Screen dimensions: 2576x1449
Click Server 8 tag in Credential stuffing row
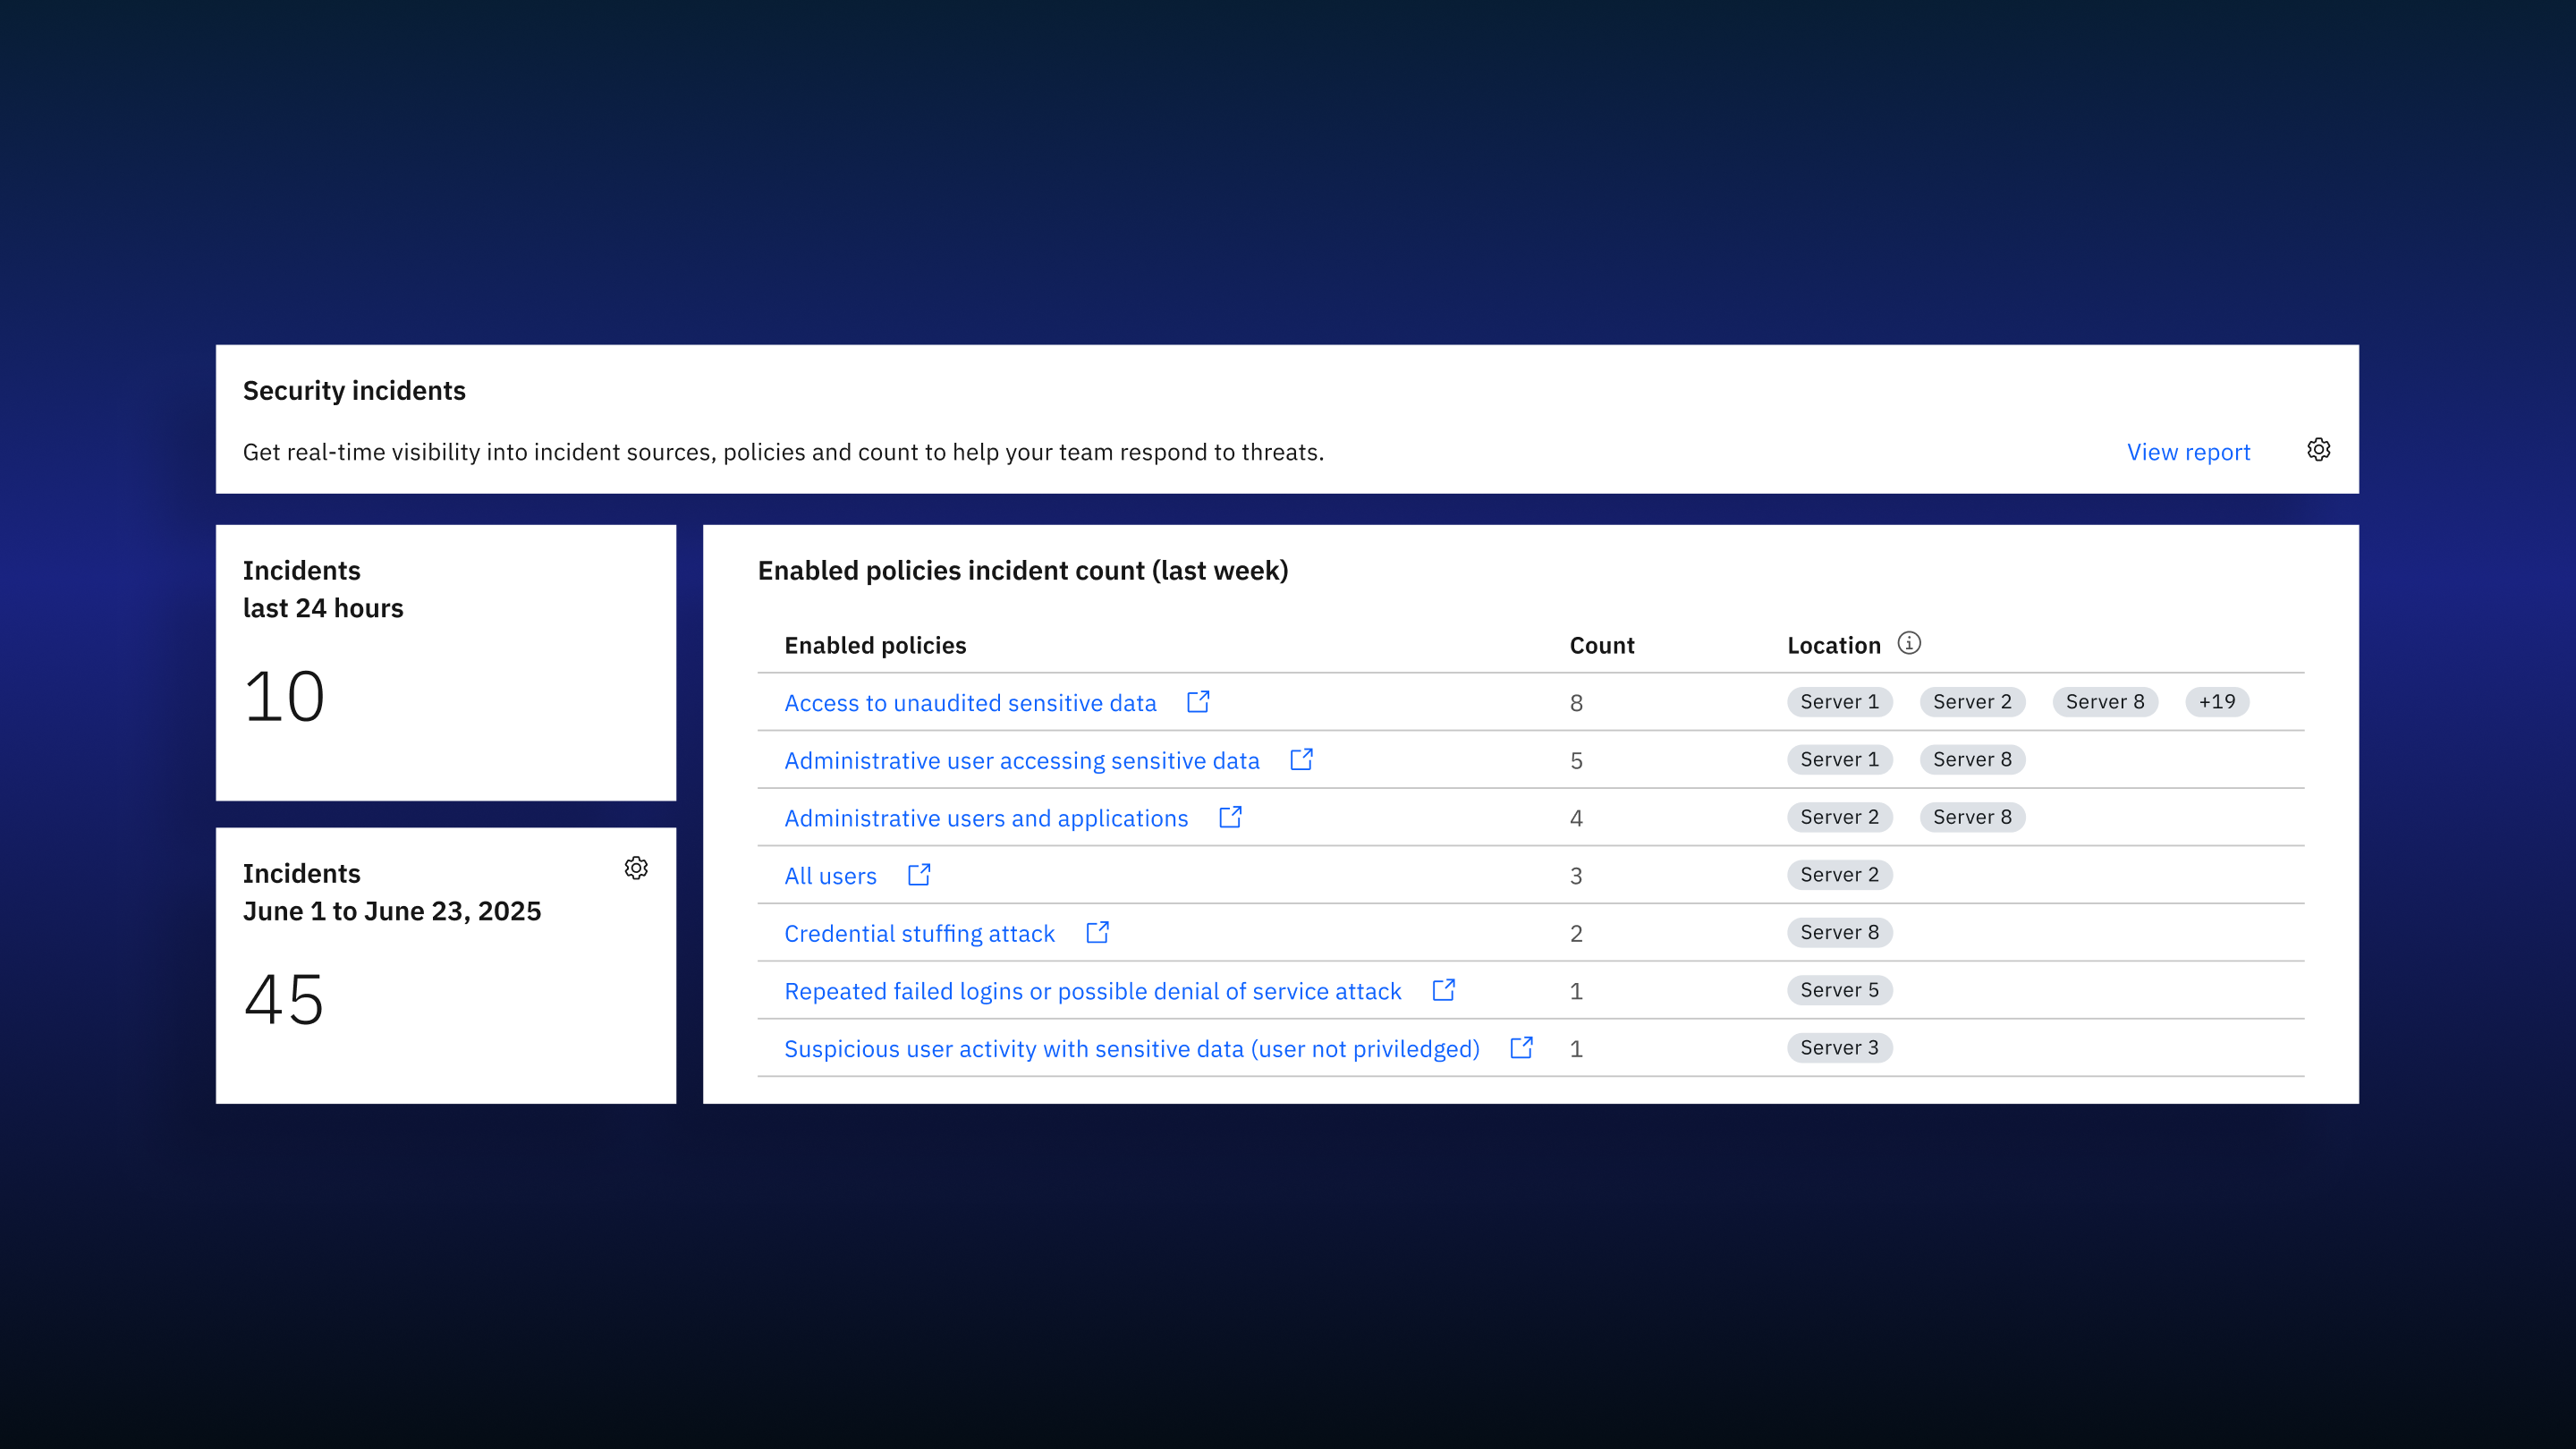1839,932
